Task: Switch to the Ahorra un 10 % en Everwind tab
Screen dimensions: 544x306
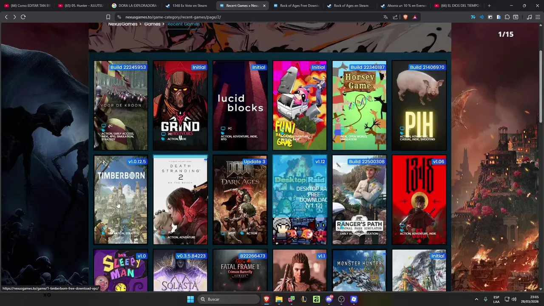Action: coord(403,6)
